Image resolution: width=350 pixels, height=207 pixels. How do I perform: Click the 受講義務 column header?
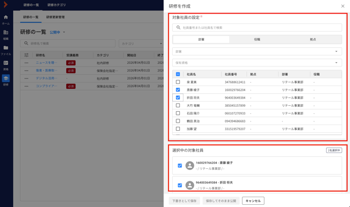(72, 55)
